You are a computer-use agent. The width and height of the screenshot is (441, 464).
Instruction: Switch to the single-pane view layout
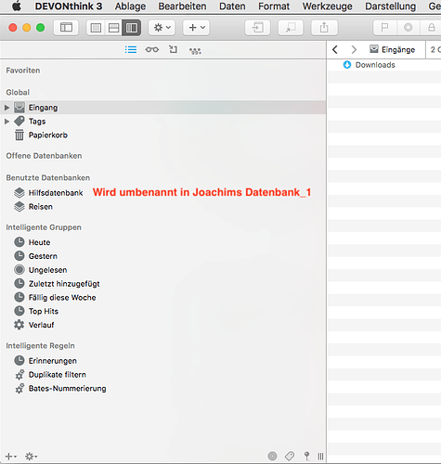click(96, 28)
